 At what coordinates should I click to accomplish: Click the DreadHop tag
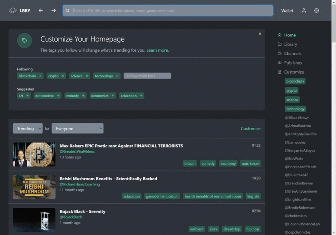(x=232, y=229)
